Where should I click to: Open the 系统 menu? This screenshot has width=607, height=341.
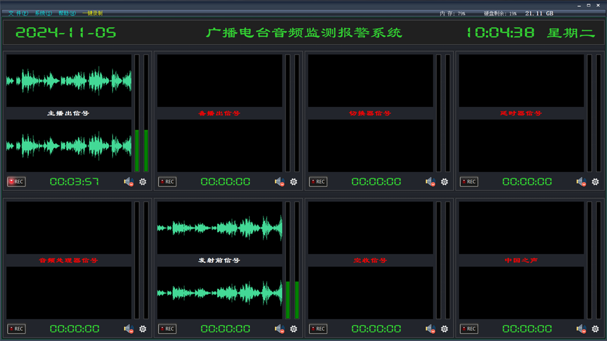click(x=43, y=13)
